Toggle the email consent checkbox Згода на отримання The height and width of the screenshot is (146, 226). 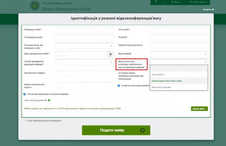(x=119, y=85)
